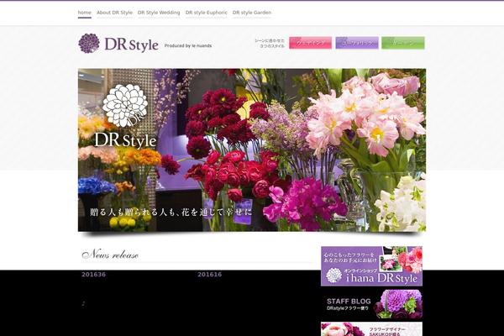This screenshot has height=336, width=504.
Task: Click 'Produced by le nuands' text
Action: click(188, 45)
